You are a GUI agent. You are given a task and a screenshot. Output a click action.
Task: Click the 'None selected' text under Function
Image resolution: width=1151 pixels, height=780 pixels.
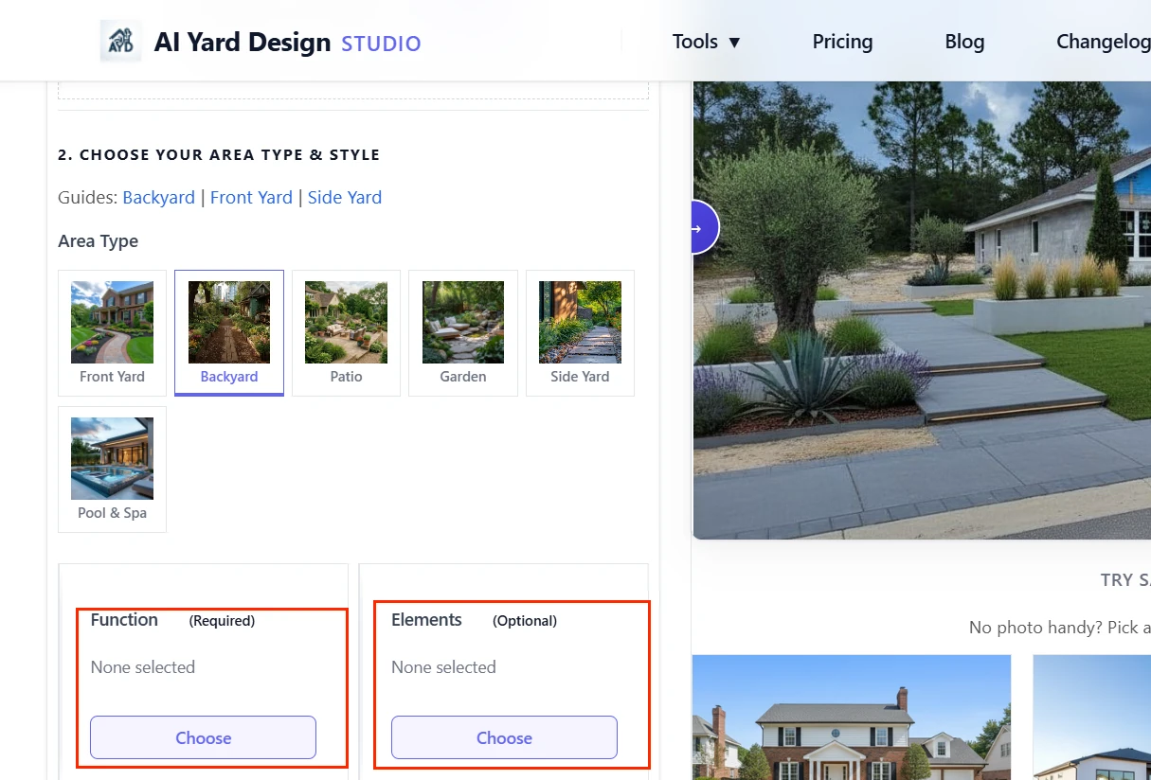coord(143,667)
